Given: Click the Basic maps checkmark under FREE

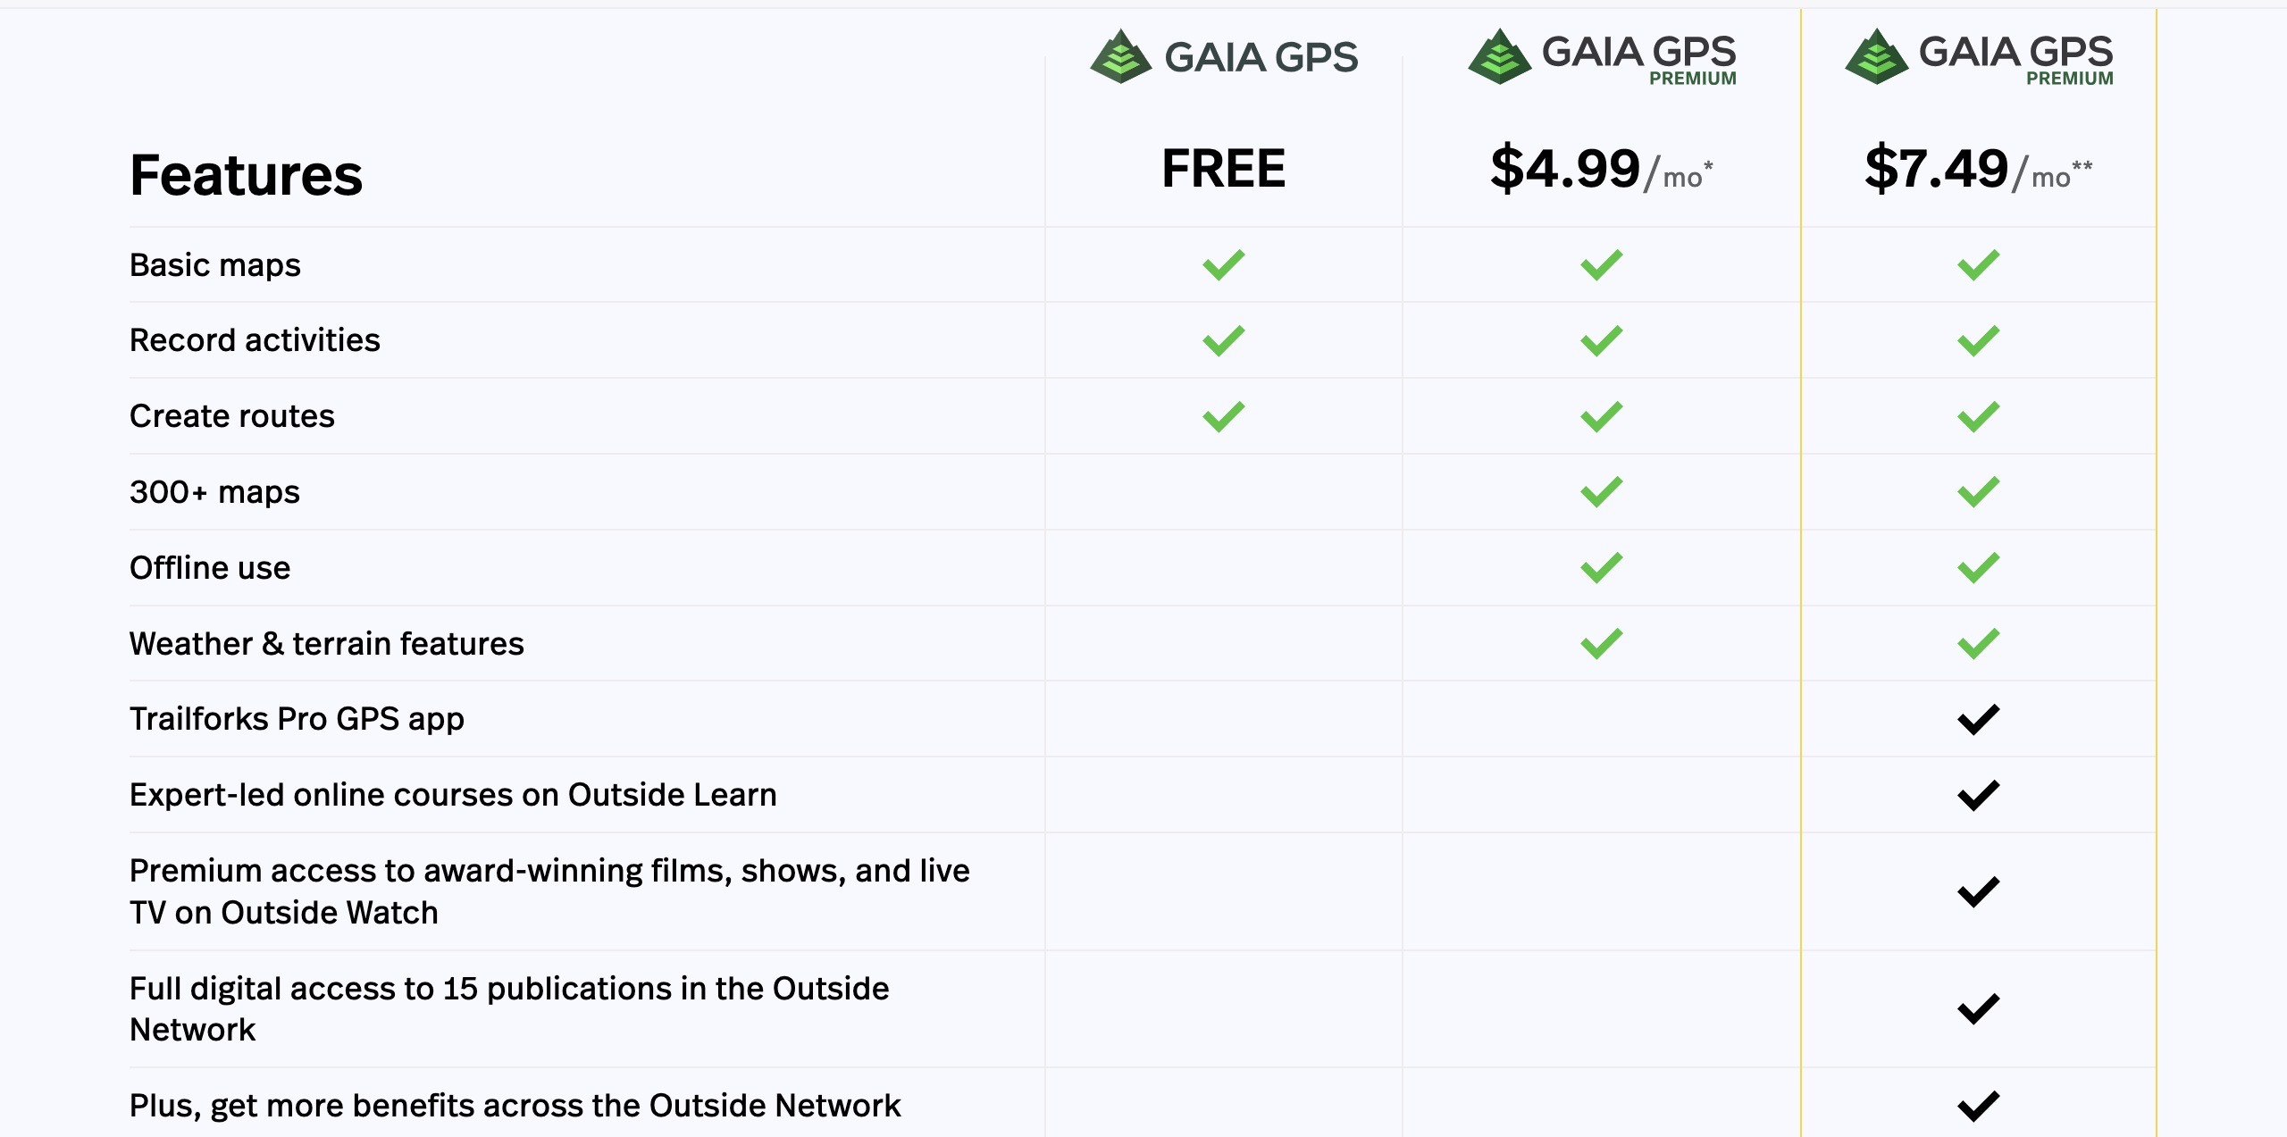Looking at the screenshot, I should click(x=1223, y=264).
